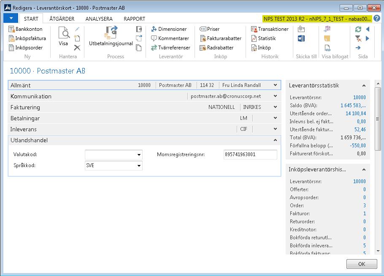Image resolution: width=384 pixels, height=276 pixels.
Task: Open Fakturarabatter
Action: [x=221, y=38]
